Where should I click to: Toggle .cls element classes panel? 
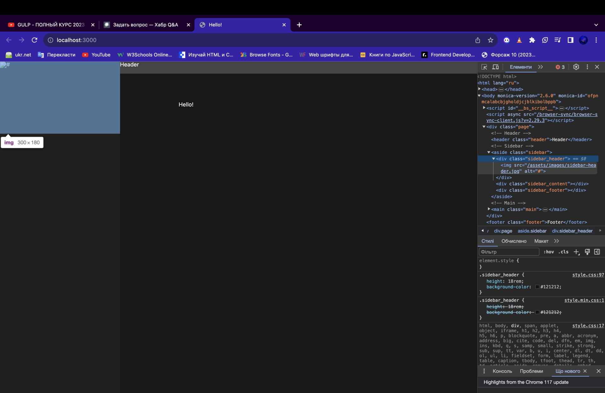563,252
